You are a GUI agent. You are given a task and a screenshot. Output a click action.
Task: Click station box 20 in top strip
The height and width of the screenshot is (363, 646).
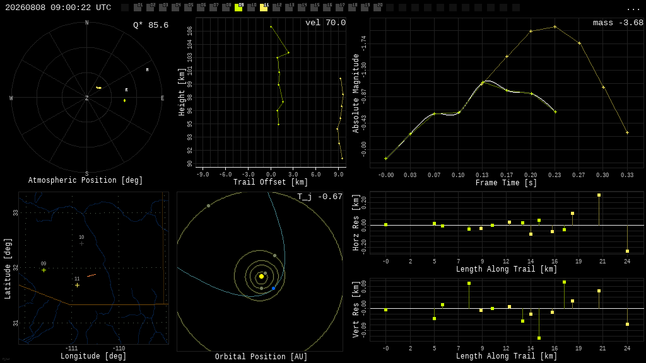tap(377, 8)
